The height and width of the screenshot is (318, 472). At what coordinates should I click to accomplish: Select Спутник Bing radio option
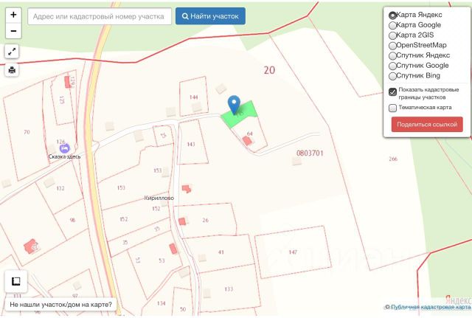coord(392,76)
